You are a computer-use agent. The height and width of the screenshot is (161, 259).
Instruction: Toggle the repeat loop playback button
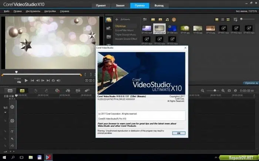point(53,81)
